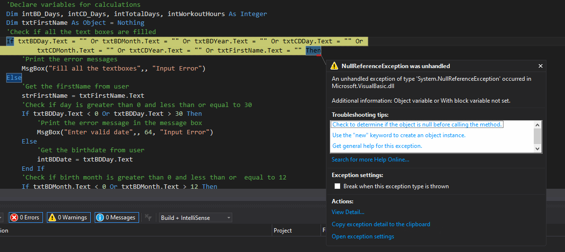Click the clear filter funnel icon
Screen dimensions: 565x252
pos(149,218)
